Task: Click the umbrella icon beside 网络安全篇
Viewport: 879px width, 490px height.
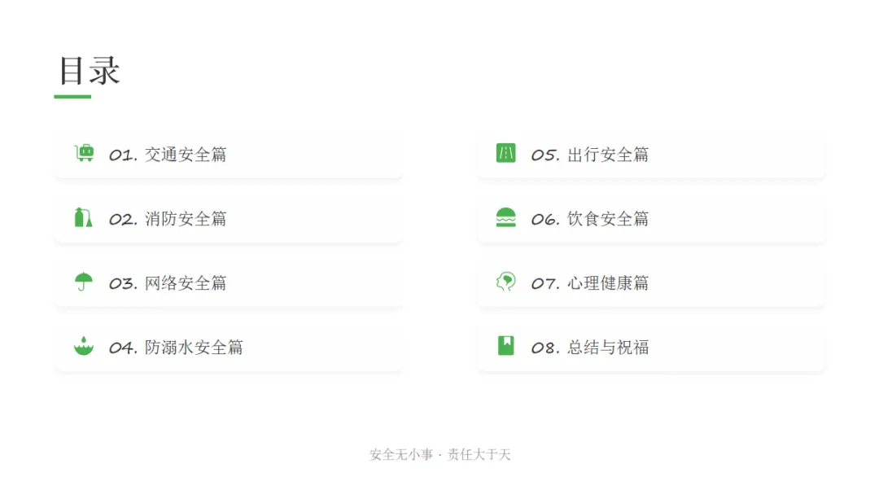Action: pyautogui.click(x=83, y=282)
